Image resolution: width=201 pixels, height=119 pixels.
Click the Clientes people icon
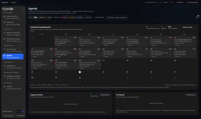click(x=4, y=87)
